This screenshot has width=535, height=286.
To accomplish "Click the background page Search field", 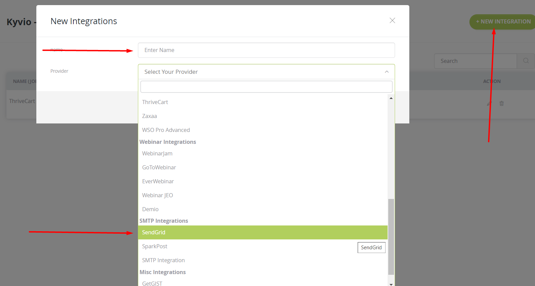I will [476, 61].
